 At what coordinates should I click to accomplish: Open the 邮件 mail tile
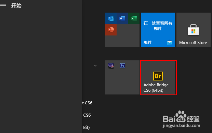pyautogui.click(x=158, y=30)
